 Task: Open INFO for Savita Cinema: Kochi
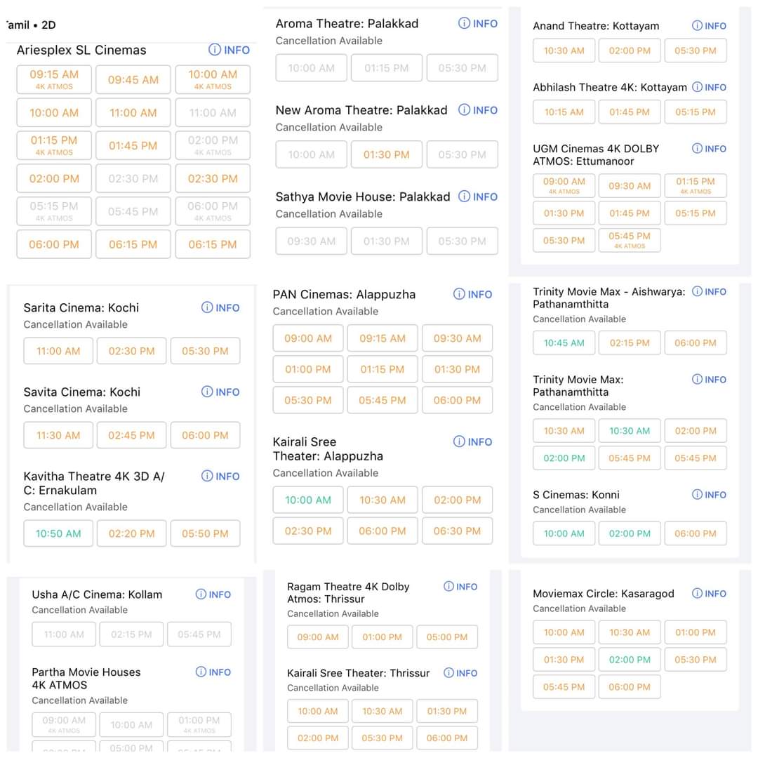[220, 392]
